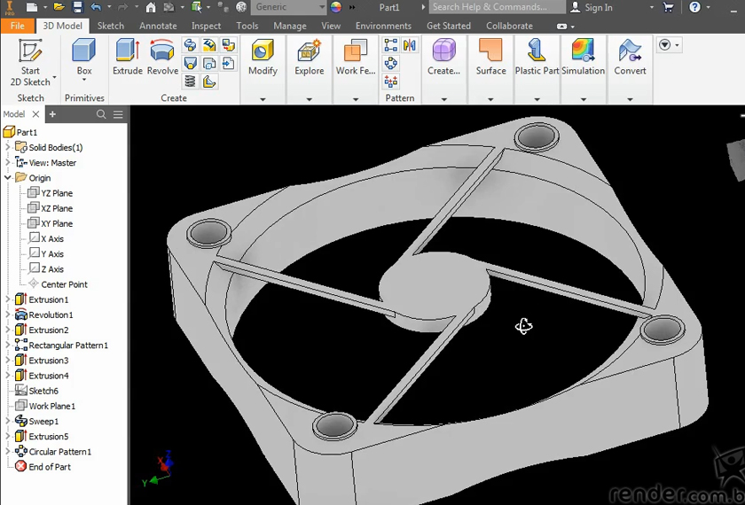Open the File menu
The width and height of the screenshot is (745, 505).
[x=18, y=26]
